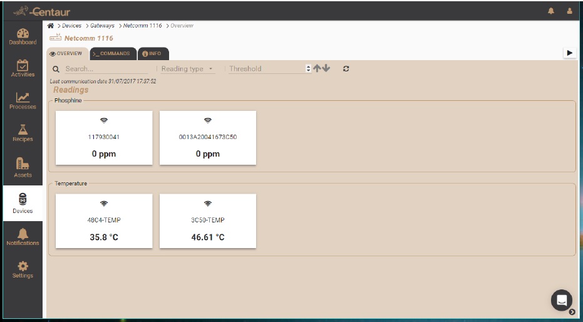The width and height of the screenshot is (583, 322).
Task: Navigate to the Assets section
Action: tap(23, 168)
